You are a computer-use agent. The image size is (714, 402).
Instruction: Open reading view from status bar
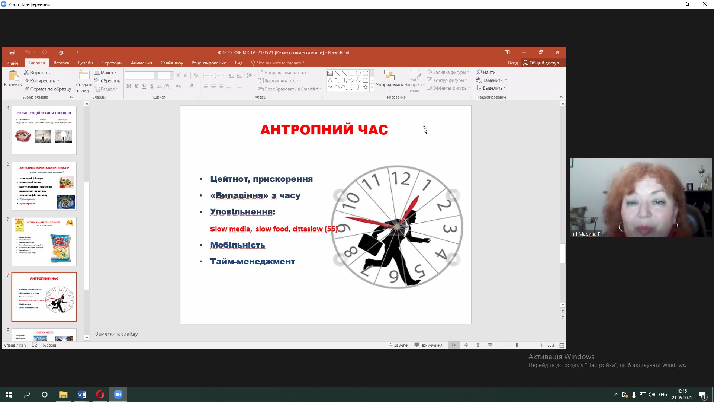coord(478,345)
